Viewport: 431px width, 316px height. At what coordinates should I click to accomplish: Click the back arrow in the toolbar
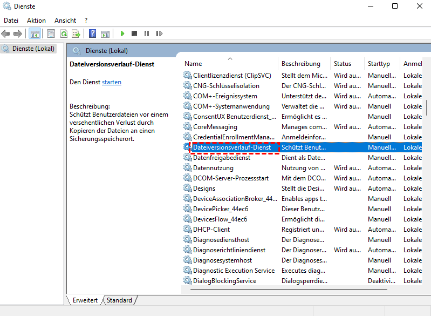pos(6,33)
